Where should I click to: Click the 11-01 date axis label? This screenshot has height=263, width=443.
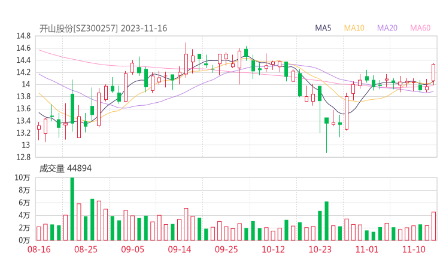pos(367,249)
